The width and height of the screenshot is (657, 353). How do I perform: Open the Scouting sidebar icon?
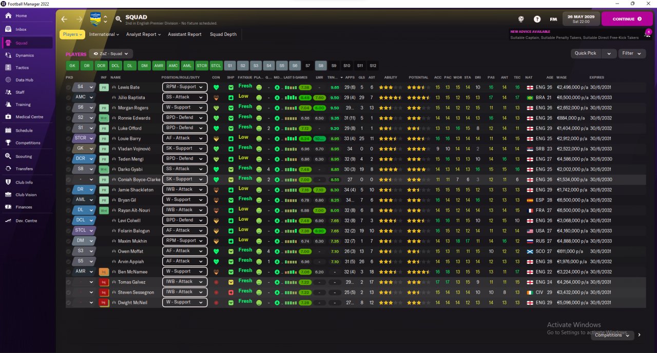coord(8,156)
